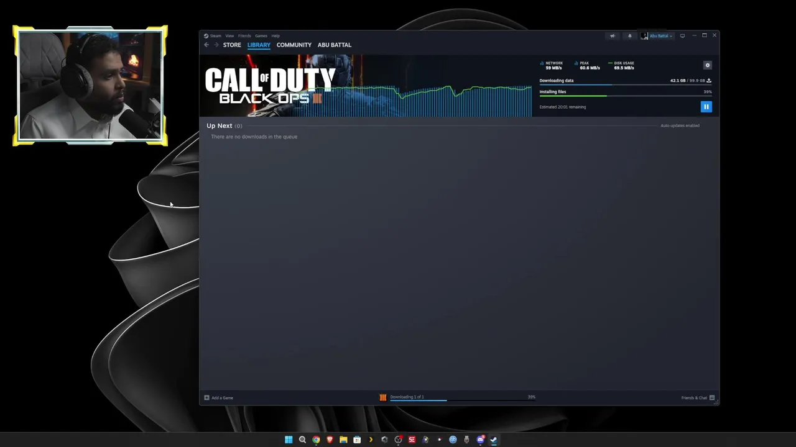Click 'Downloading 1 of 1' footer text
796x447 pixels.
coord(407,397)
